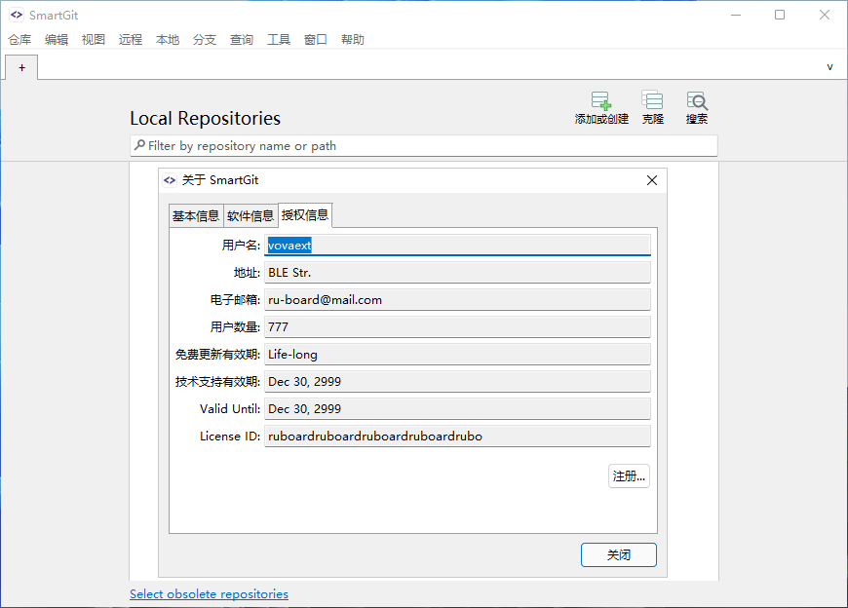The width and height of the screenshot is (848, 608).
Task: Open the 远程 menu
Action: pos(131,40)
